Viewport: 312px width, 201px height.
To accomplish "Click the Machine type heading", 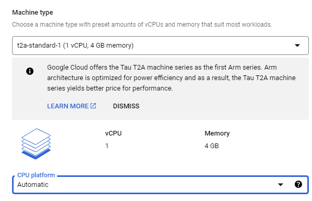I will click(x=32, y=13).
